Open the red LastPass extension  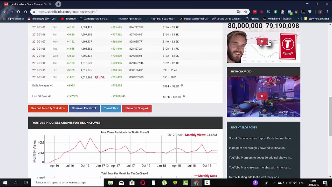[x=255, y=12]
